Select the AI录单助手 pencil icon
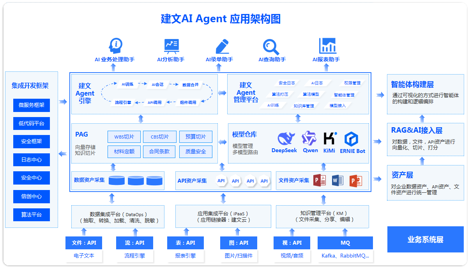470x270 pixels. 221,46
